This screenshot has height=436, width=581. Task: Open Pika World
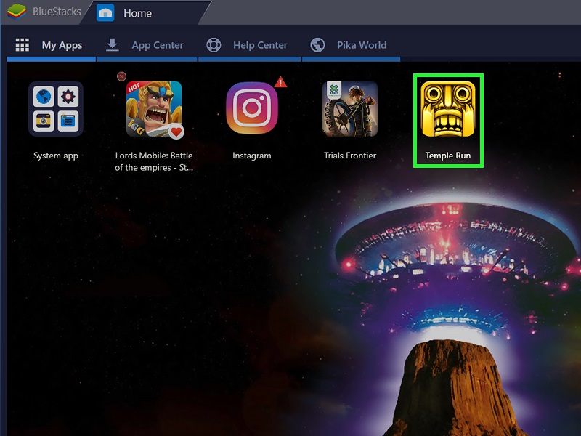coord(362,45)
